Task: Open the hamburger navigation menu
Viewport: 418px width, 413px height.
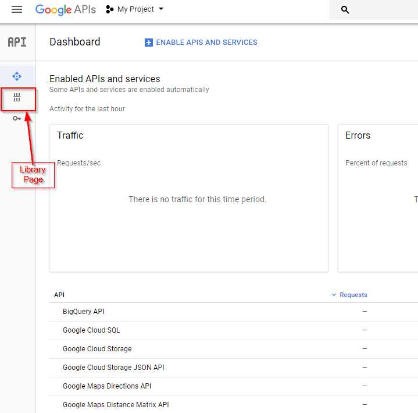Action: pyautogui.click(x=17, y=9)
